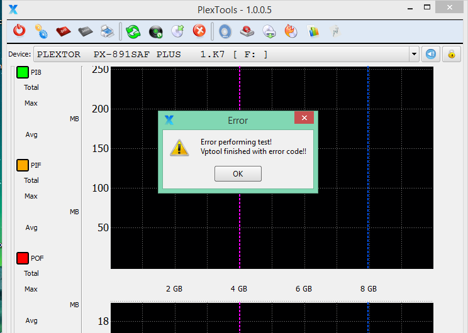The width and height of the screenshot is (468, 333).
Task: Open settings via the gears icon
Action: 41,31
